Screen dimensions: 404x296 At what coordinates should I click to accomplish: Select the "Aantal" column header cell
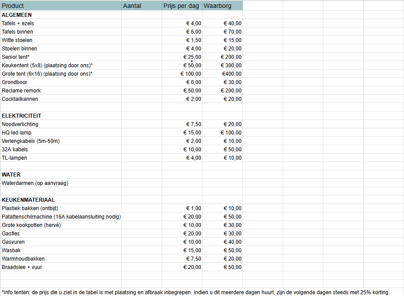click(142, 6)
